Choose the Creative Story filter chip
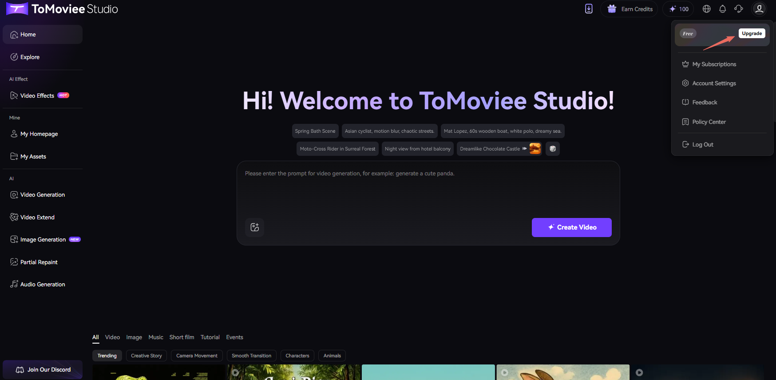Screen dimensions: 776x380 click(x=146, y=356)
